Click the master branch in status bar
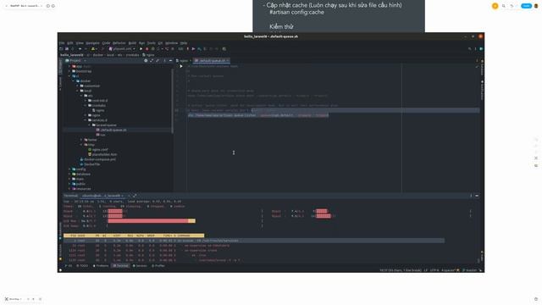The height and width of the screenshot is (305, 542). click(x=469, y=270)
